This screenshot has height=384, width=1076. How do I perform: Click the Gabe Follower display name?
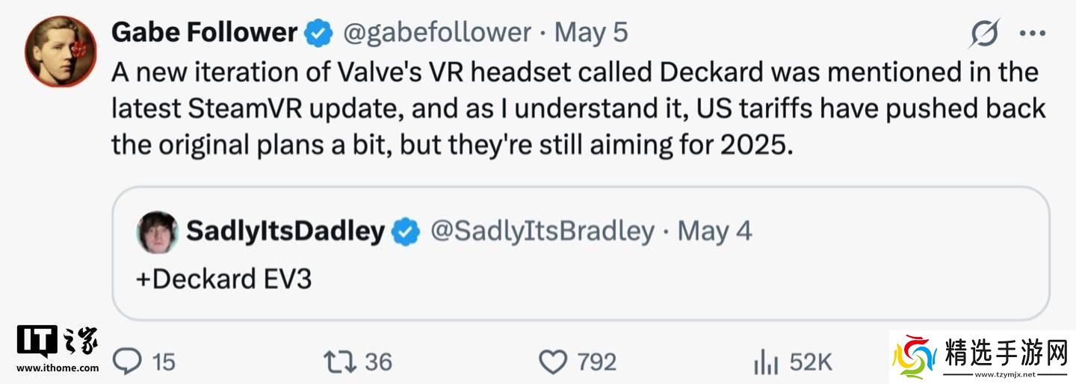click(x=204, y=33)
